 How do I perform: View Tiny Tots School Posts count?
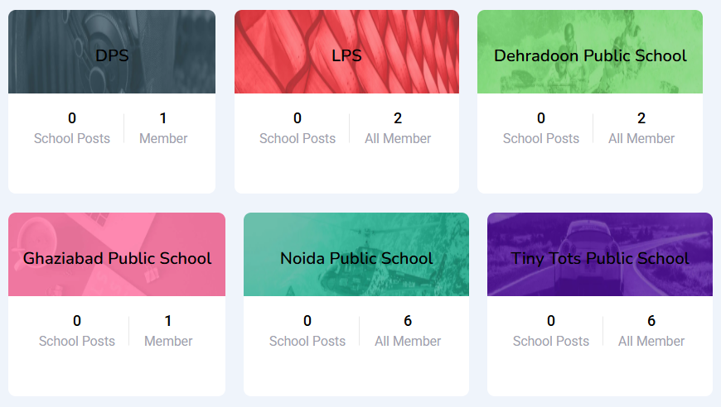(x=551, y=331)
